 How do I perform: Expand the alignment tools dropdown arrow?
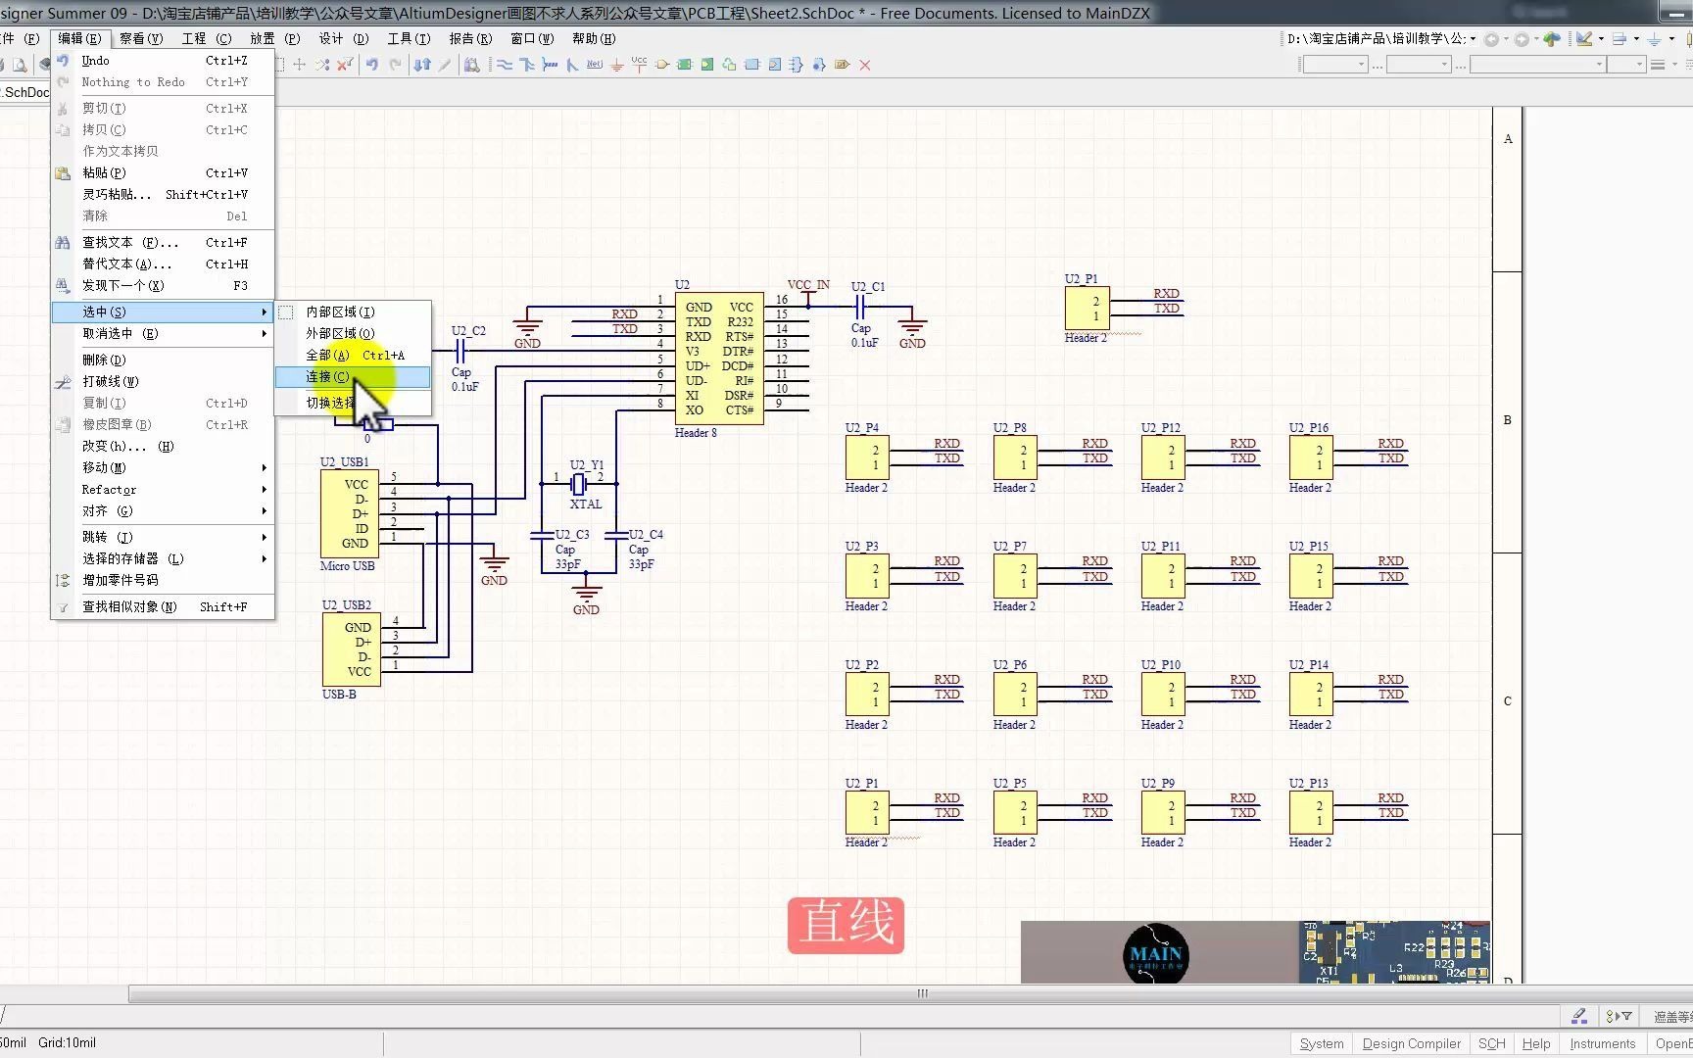click(x=1636, y=39)
